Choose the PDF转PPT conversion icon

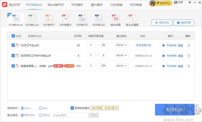49,18
